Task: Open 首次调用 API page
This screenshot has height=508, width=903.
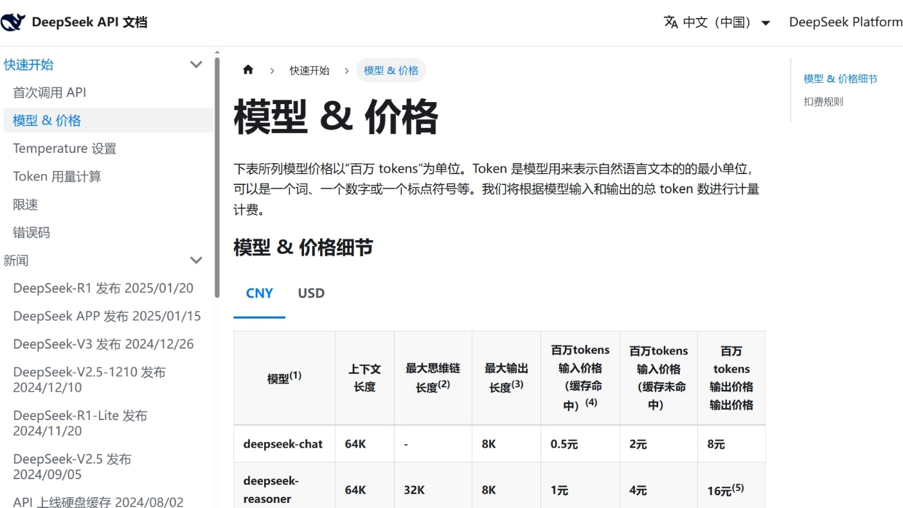Action: [x=49, y=92]
